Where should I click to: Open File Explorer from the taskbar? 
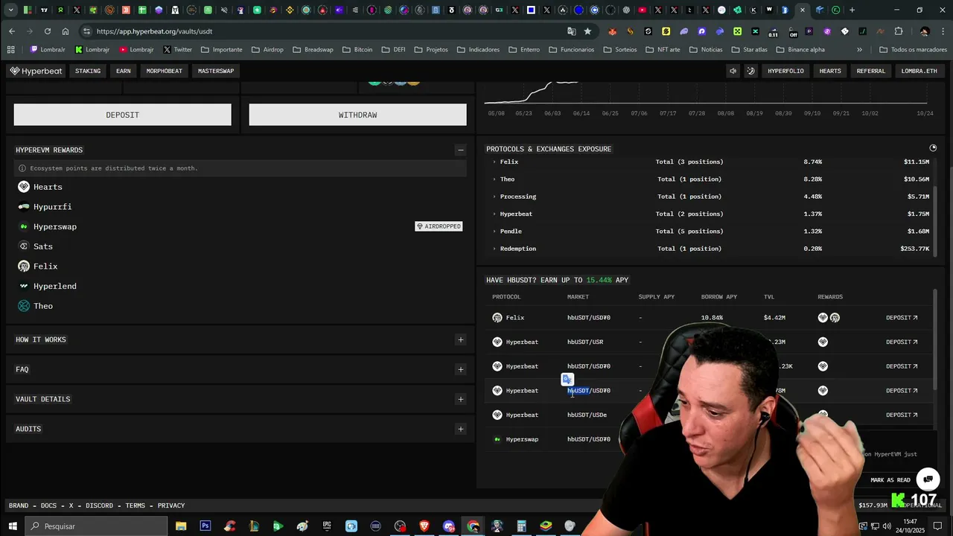tap(181, 526)
